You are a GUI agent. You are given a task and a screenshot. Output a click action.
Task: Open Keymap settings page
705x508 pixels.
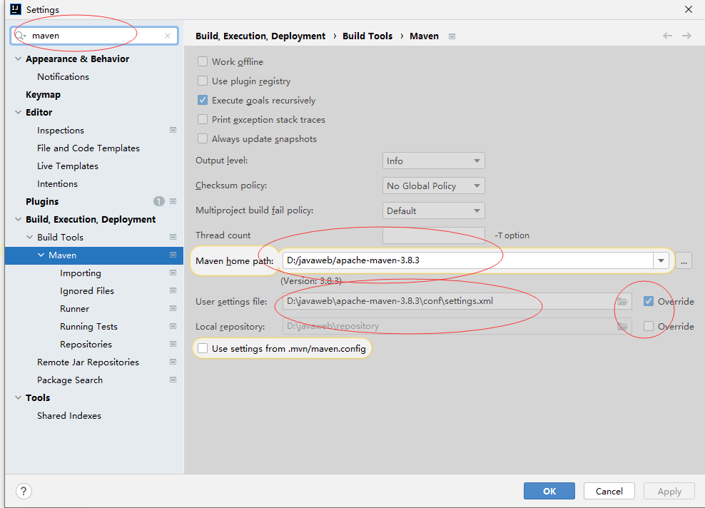tap(43, 94)
